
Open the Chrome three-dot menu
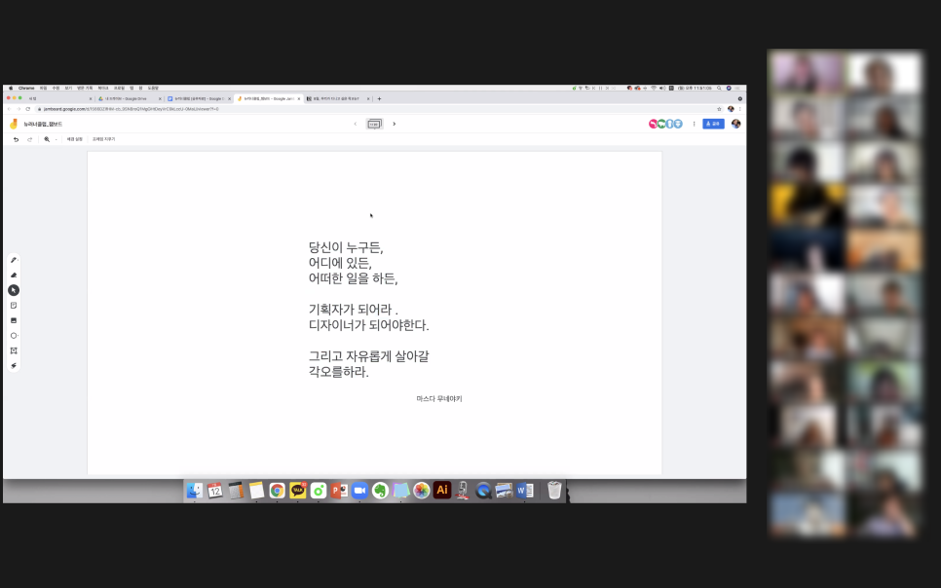pyautogui.click(x=740, y=109)
